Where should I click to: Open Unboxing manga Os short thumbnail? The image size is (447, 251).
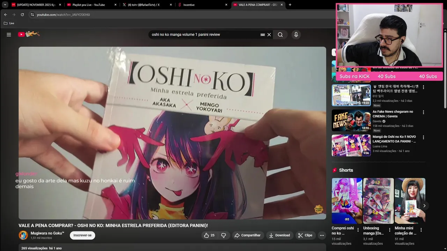[378, 201]
